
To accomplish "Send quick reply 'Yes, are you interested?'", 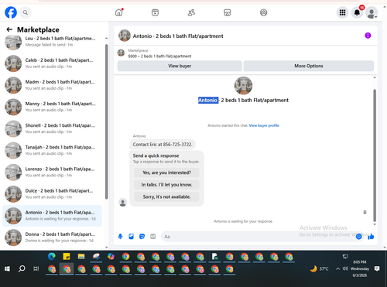I will (x=166, y=173).
